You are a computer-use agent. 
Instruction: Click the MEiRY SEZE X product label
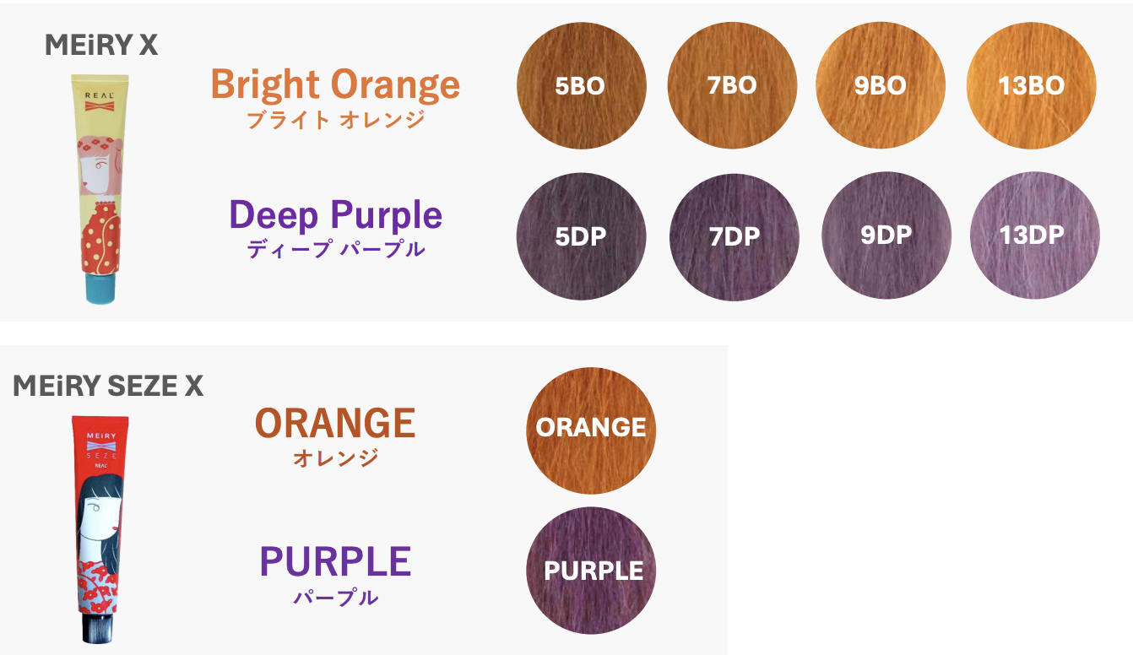click(x=108, y=386)
